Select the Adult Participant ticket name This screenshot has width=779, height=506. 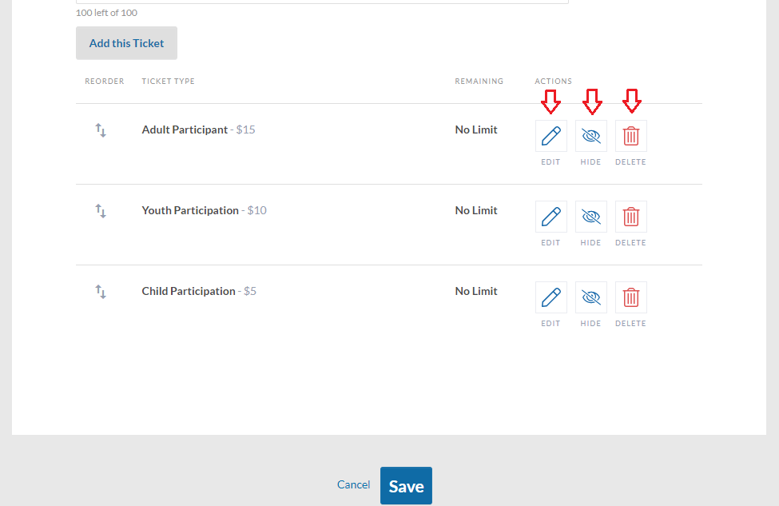point(185,129)
